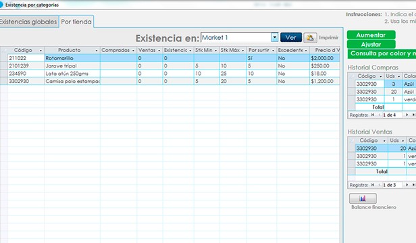Click record number field 1 de 3
Screen dimensions: 416x243
point(392,185)
